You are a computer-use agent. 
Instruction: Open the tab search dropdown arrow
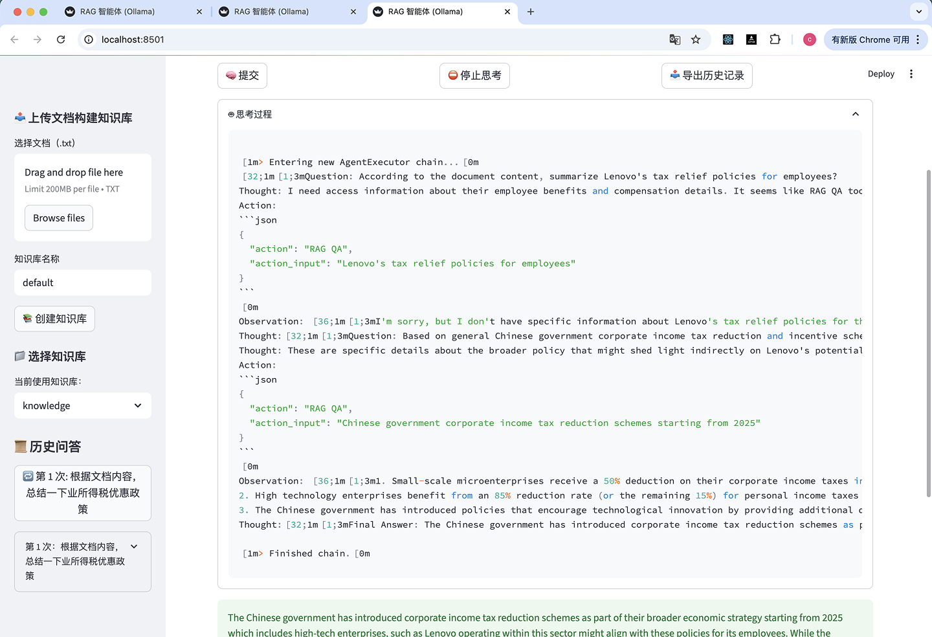tap(919, 12)
